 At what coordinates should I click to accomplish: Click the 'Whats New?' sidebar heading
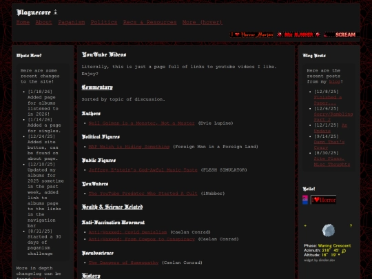(x=29, y=56)
